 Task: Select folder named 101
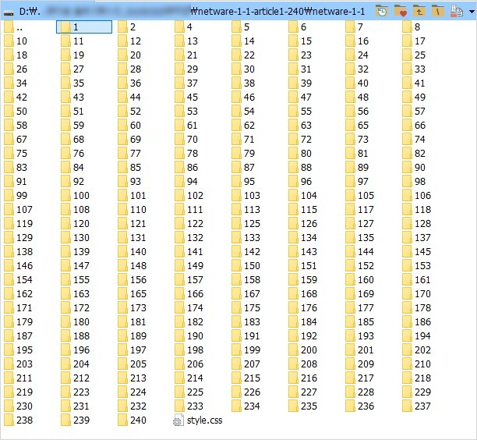132,195
